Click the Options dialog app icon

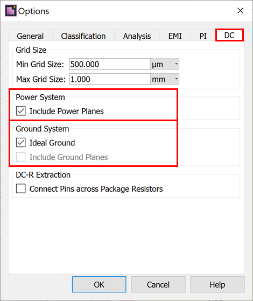[11, 11]
